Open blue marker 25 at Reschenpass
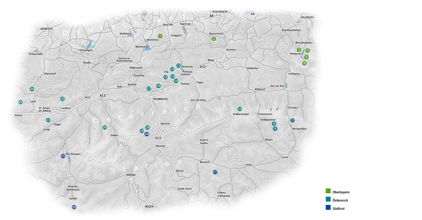422x220 pixels. pos(63,156)
